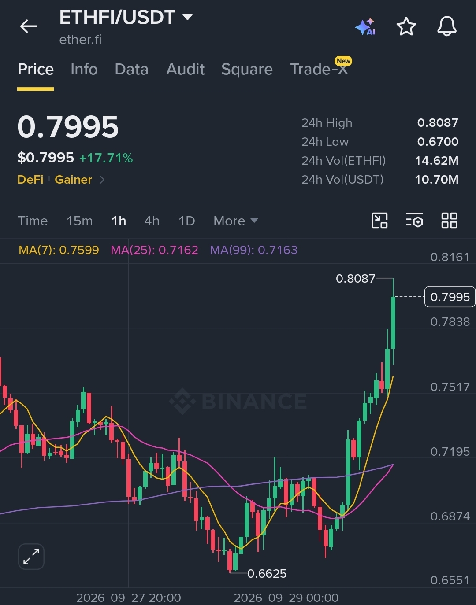Tap the 0.7995 current price marker
This screenshot has width=476, height=605.
click(450, 297)
